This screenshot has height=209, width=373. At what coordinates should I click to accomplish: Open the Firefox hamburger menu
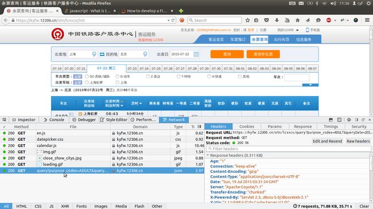point(367,20)
